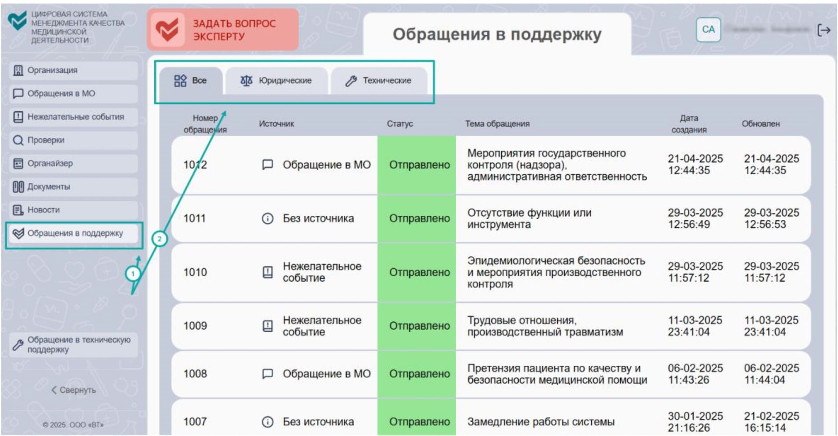The image size is (838, 436).
Task: Open request number 1008
Action: [195, 374]
